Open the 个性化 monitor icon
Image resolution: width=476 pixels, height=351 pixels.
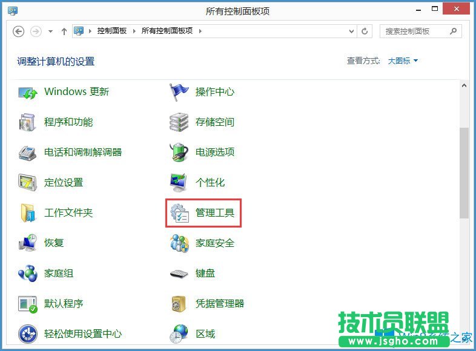[178, 182]
